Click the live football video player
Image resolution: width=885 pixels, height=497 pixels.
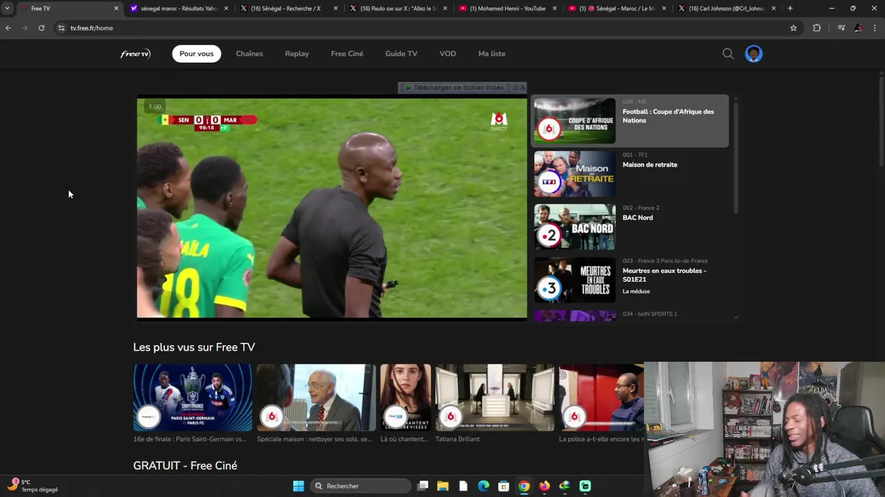click(x=332, y=208)
